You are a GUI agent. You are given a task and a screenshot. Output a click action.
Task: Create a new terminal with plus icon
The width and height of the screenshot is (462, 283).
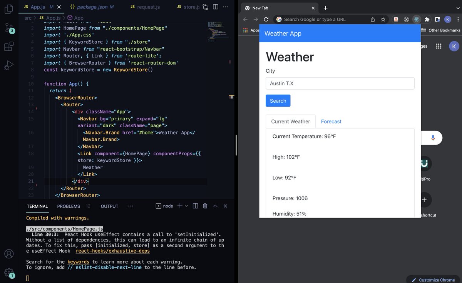(x=179, y=206)
